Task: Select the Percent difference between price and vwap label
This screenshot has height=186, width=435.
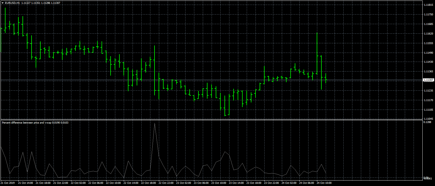Action: click(x=27, y=123)
